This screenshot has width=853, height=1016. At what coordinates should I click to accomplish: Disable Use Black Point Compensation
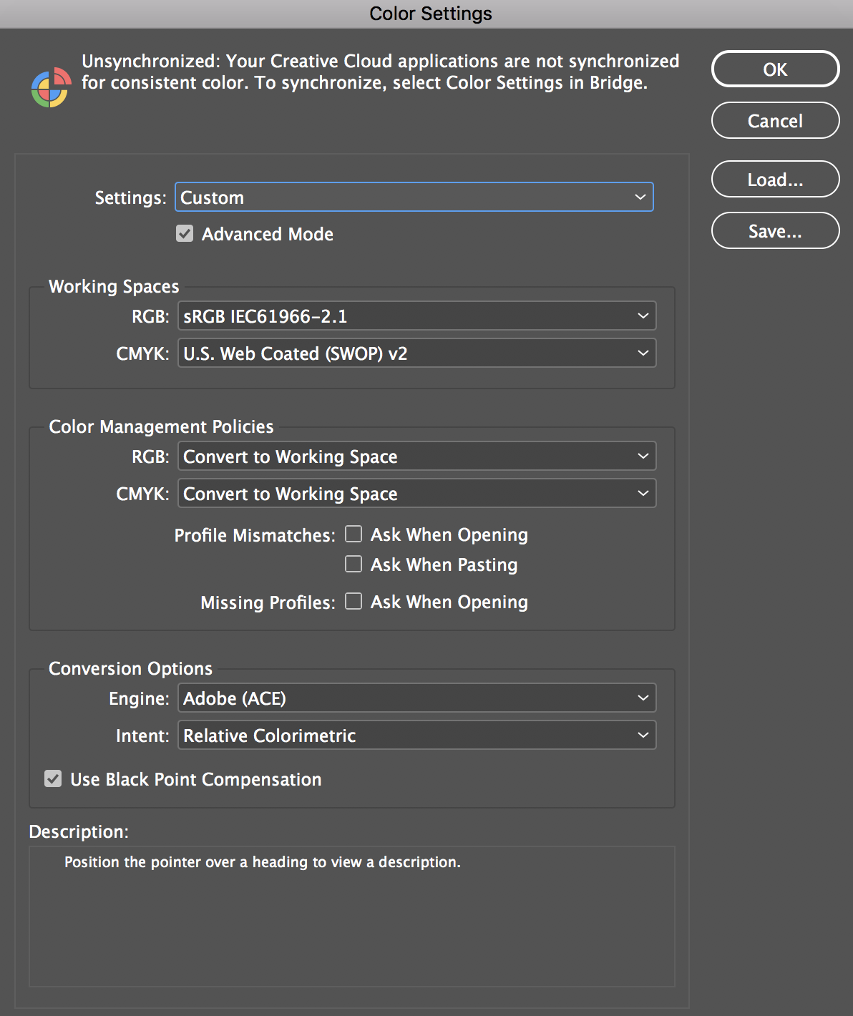[x=53, y=779]
